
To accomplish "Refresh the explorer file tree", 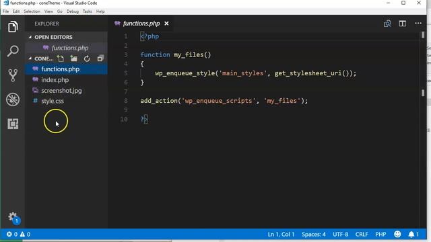I will tap(87, 58).
